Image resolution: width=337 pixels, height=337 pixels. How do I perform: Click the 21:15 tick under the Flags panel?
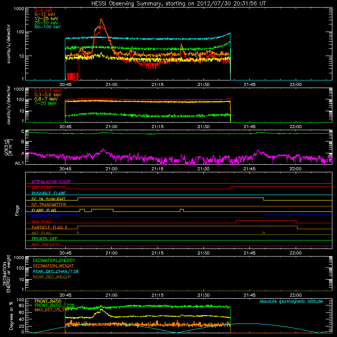coord(157,253)
